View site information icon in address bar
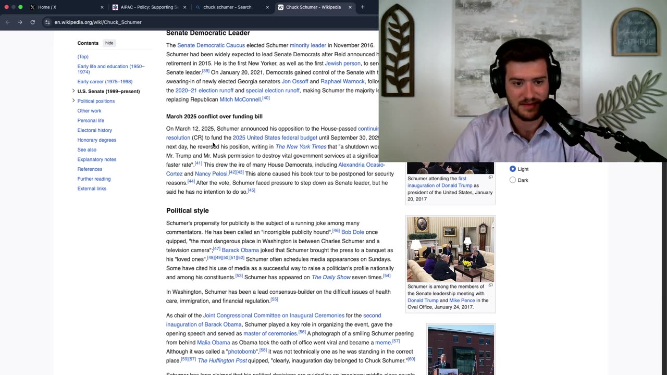Image resolution: width=667 pixels, height=375 pixels. tap(47, 22)
